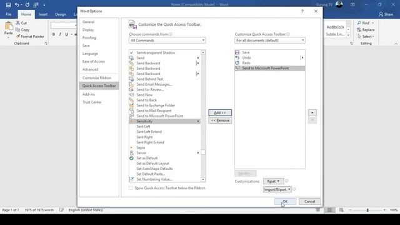Open the account profile picture
Viewport: 400px width, 225px height.
[339, 4]
